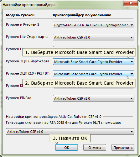Close the Настройки криптопровайдера window

[131, 3]
